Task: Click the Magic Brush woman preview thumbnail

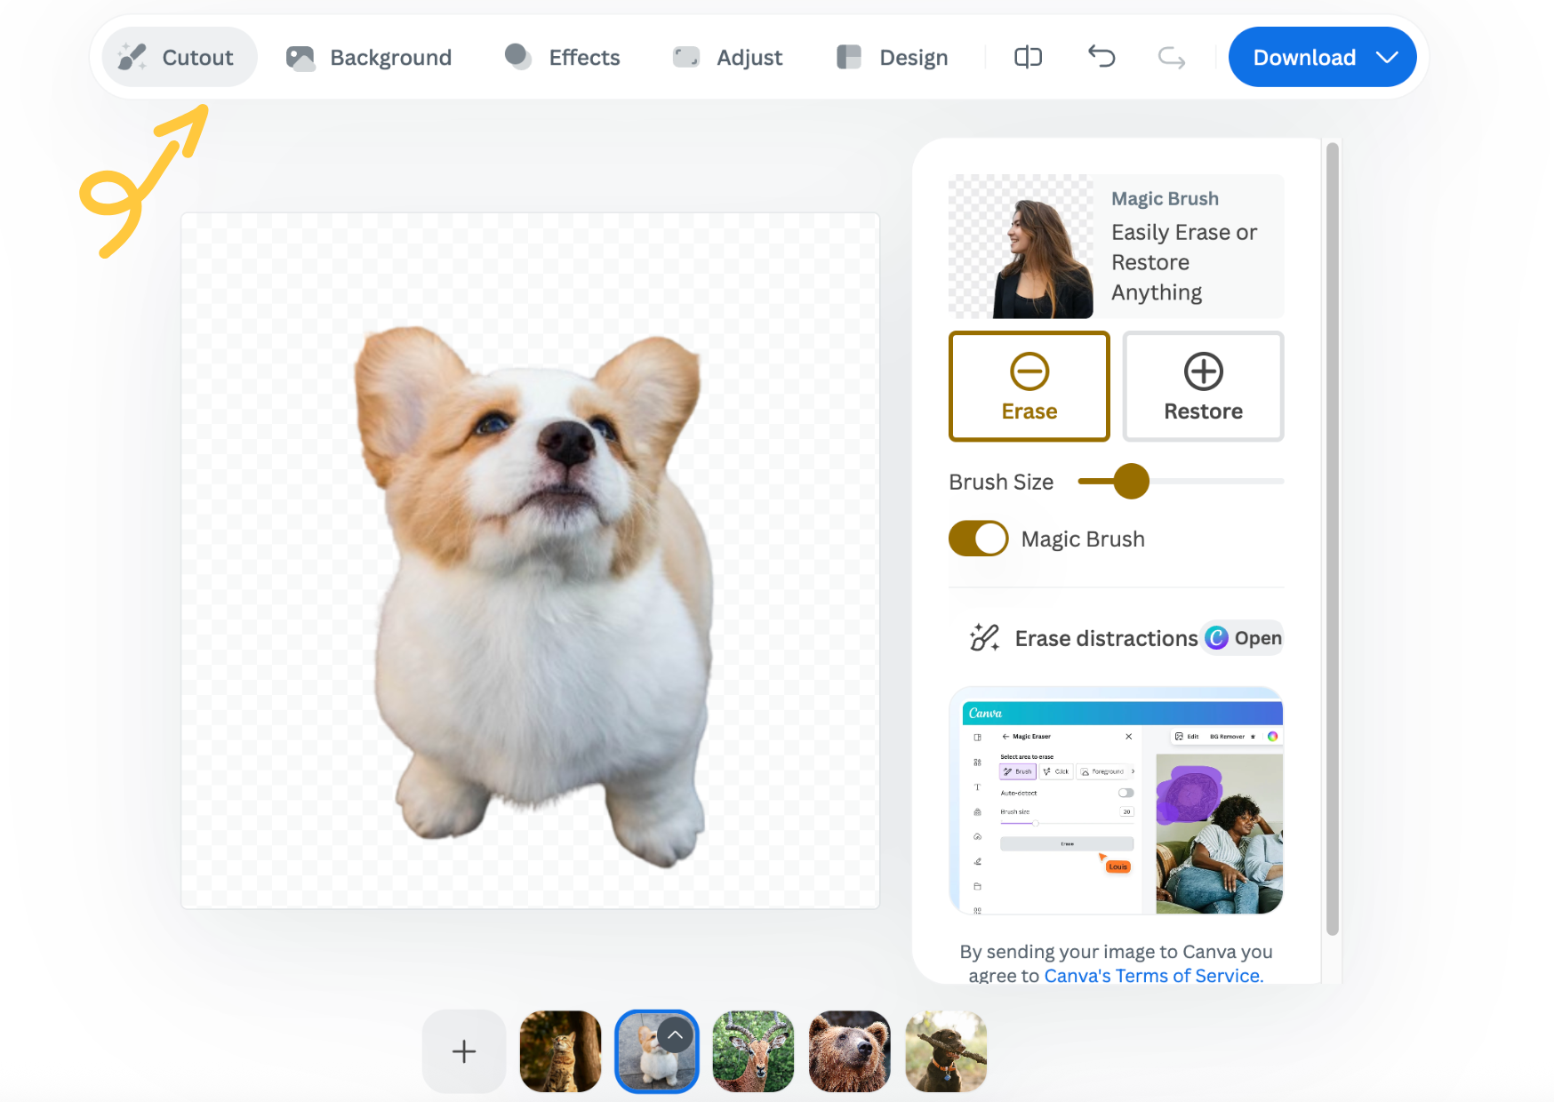Action: coord(1021,246)
